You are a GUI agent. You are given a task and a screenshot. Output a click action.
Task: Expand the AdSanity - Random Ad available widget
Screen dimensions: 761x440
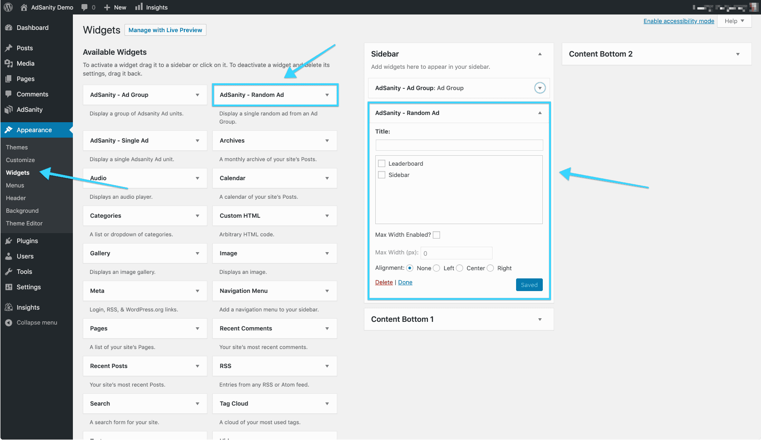327,95
